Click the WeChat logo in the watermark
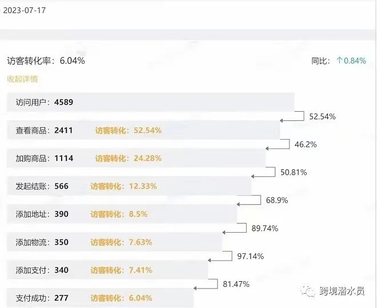 click(309, 291)
